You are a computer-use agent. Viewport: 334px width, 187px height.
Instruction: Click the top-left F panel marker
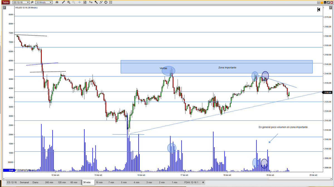tap(4, 8)
